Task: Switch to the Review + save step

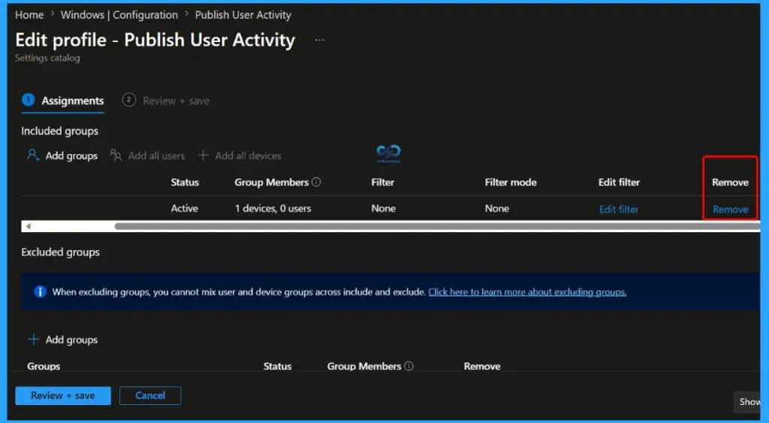Action: pyautogui.click(x=166, y=101)
